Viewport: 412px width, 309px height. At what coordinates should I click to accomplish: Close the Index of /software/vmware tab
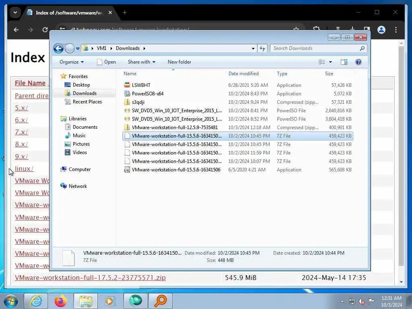tap(110, 12)
